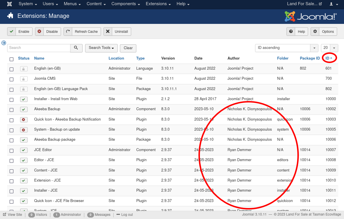Toggle status of Extension - JCE plugin
The height and width of the screenshot is (219, 344).
pos(24,181)
